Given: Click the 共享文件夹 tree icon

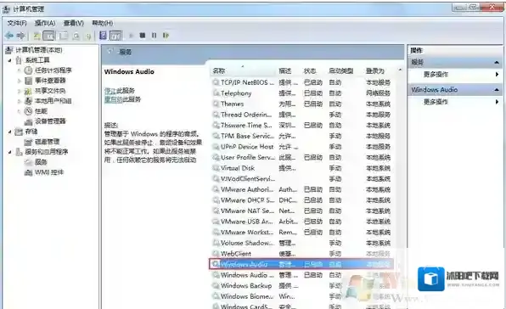Looking at the screenshot, I should tap(28, 91).
